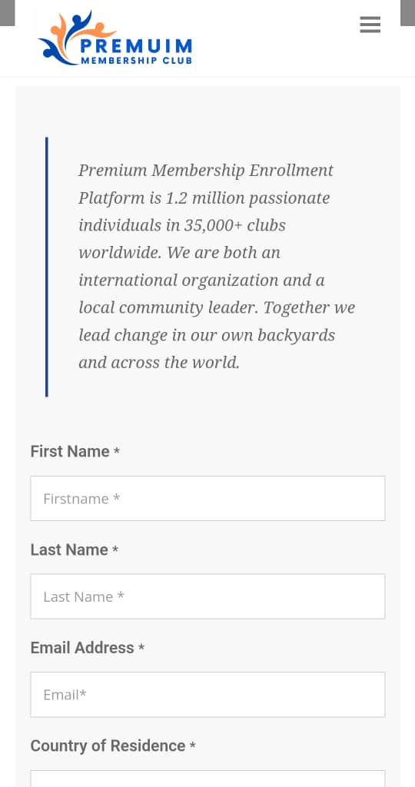Click the italic Premium Membership description paragraph
The width and height of the screenshot is (415, 787).
point(217,266)
